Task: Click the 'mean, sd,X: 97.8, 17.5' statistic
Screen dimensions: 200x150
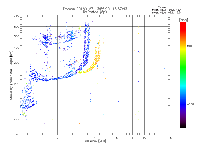Action: point(166,12)
